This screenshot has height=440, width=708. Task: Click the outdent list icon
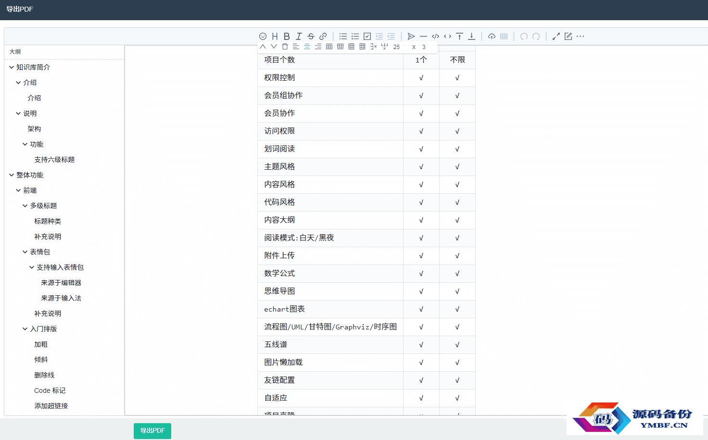[x=379, y=37]
